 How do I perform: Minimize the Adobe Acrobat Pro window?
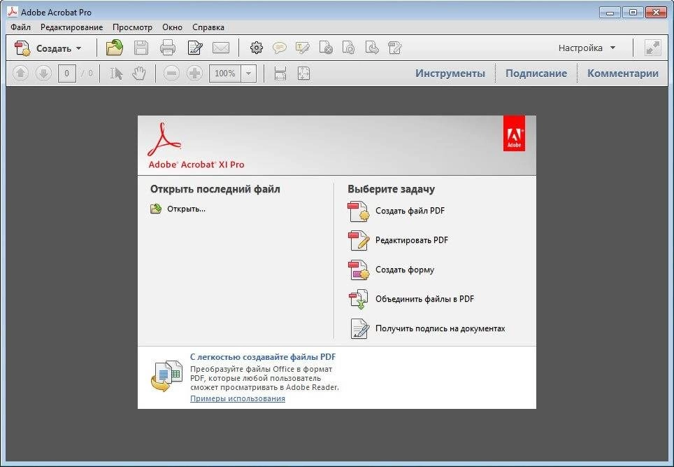[x=610, y=12]
